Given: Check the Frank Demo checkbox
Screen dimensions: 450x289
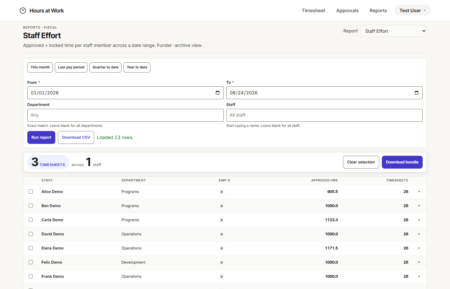Looking at the screenshot, I should pos(31,276).
